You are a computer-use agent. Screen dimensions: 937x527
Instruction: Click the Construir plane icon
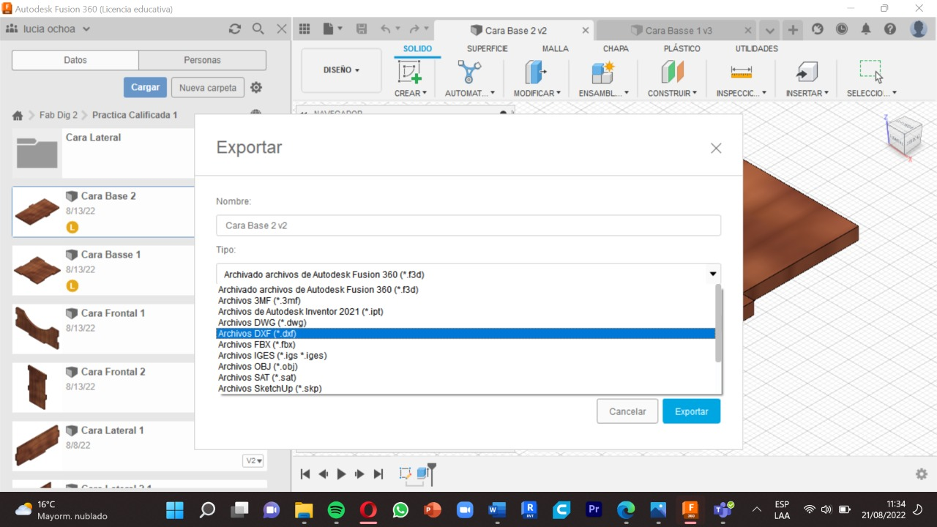point(672,72)
